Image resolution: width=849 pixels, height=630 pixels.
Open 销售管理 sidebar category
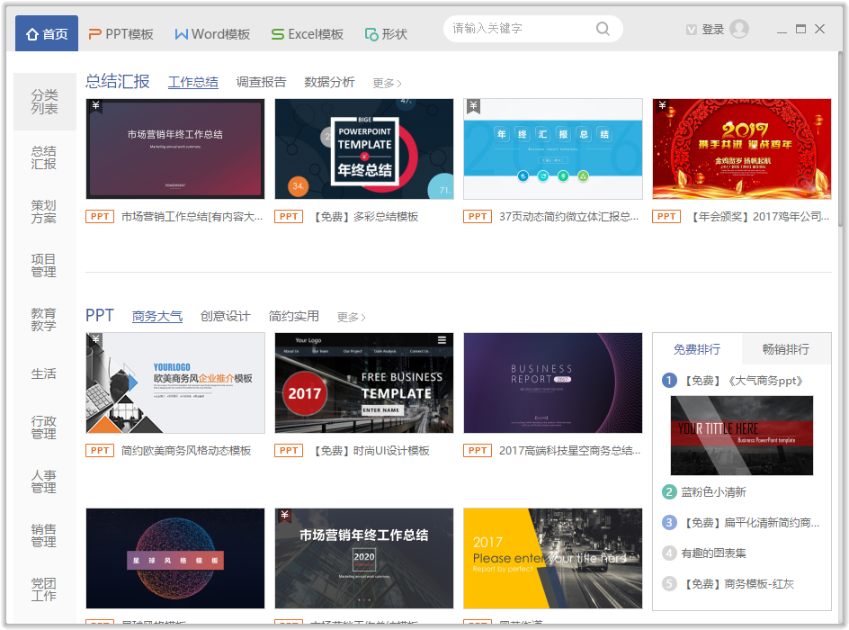(44, 535)
